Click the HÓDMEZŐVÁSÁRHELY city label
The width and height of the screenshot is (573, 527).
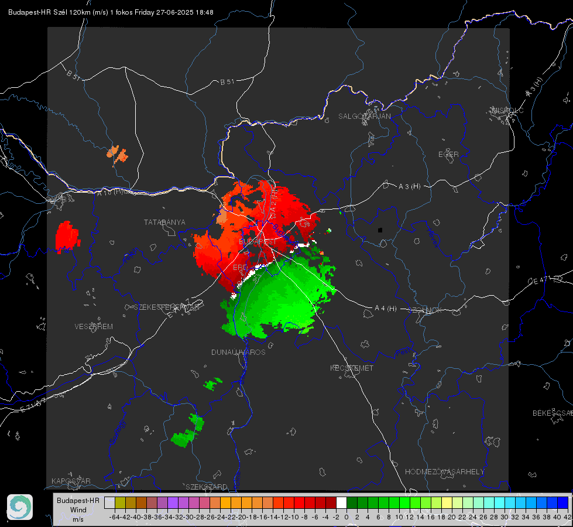click(444, 472)
